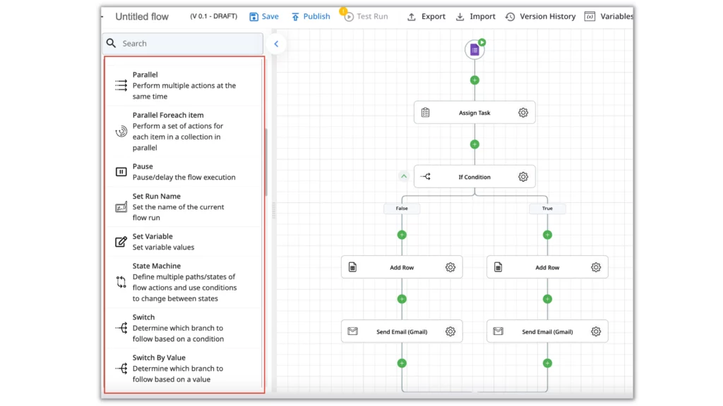Collapse the If Condition branch chevron
Image resolution: width=723 pixels, height=406 pixels.
point(404,176)
